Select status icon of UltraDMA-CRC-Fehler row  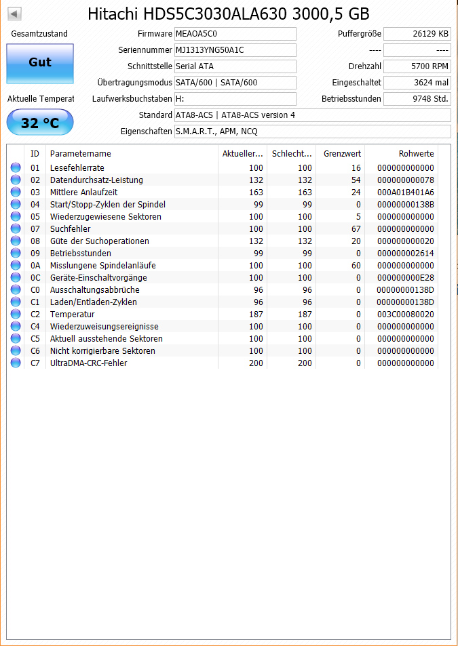(x=16, y=363)
